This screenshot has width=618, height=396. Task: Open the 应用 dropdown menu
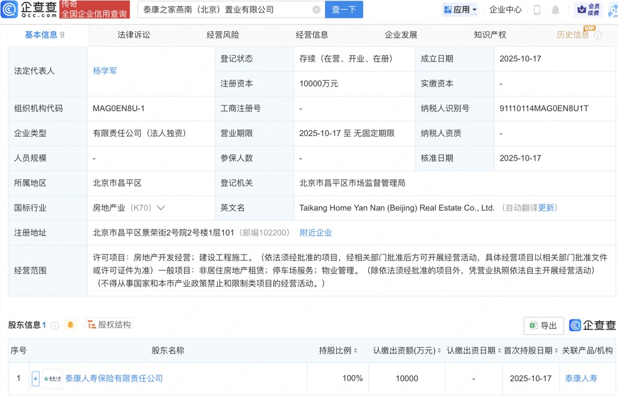tap(460, 10)
